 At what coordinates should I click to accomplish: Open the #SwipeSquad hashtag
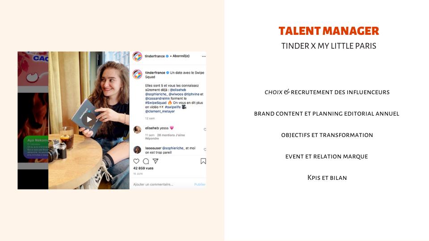[156, 103]
